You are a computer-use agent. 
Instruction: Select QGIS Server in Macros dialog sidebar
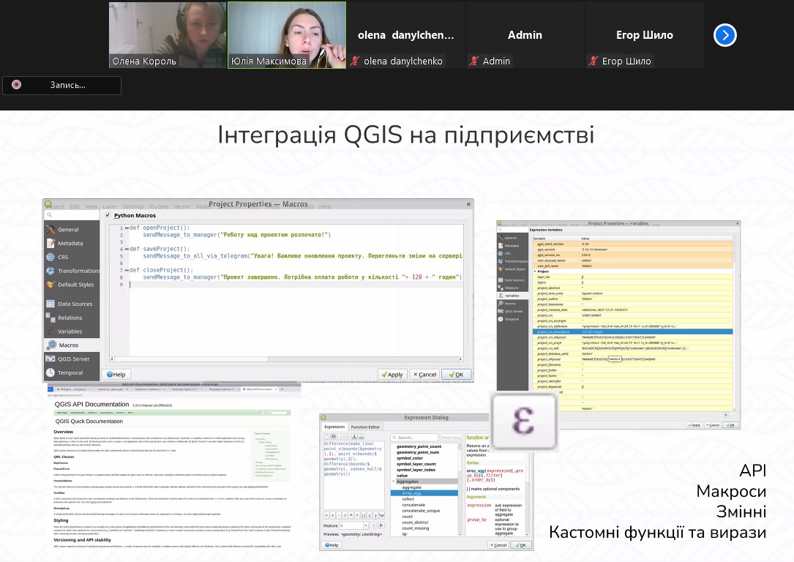tap(73, 359)
